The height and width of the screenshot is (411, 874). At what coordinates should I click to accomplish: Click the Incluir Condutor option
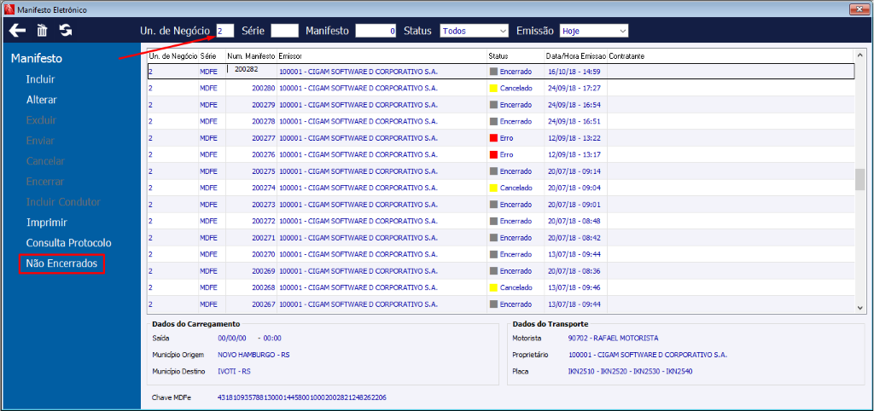coord(63,202)
